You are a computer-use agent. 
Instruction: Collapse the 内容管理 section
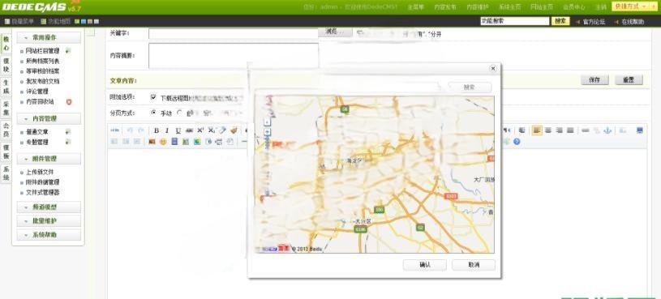coord(49,119)
